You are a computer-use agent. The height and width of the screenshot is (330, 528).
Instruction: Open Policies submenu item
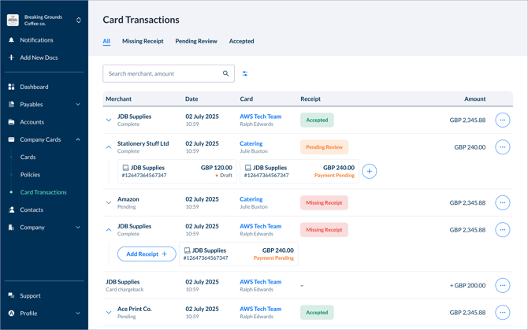pyautogui.click(x=30, y=175)
